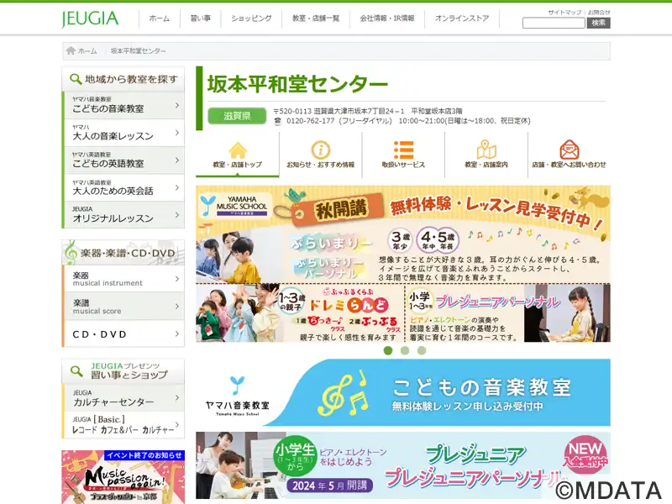Click the breadcrumb home icon
The width and height of the screenshot is (672, 504).
(x=71, y=50)
